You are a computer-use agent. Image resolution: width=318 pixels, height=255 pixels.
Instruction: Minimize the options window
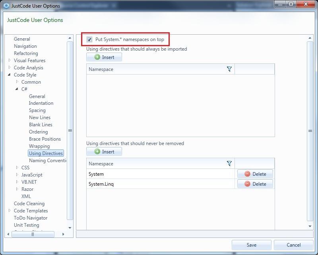click(x=280, y=4)
